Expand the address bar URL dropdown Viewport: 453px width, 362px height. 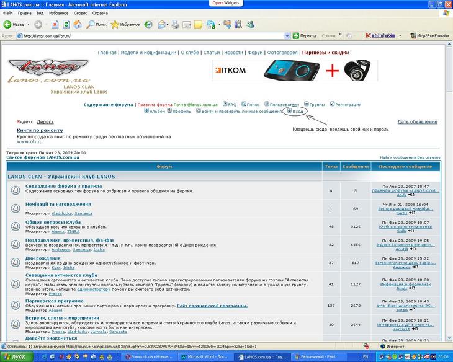[287, 36]
